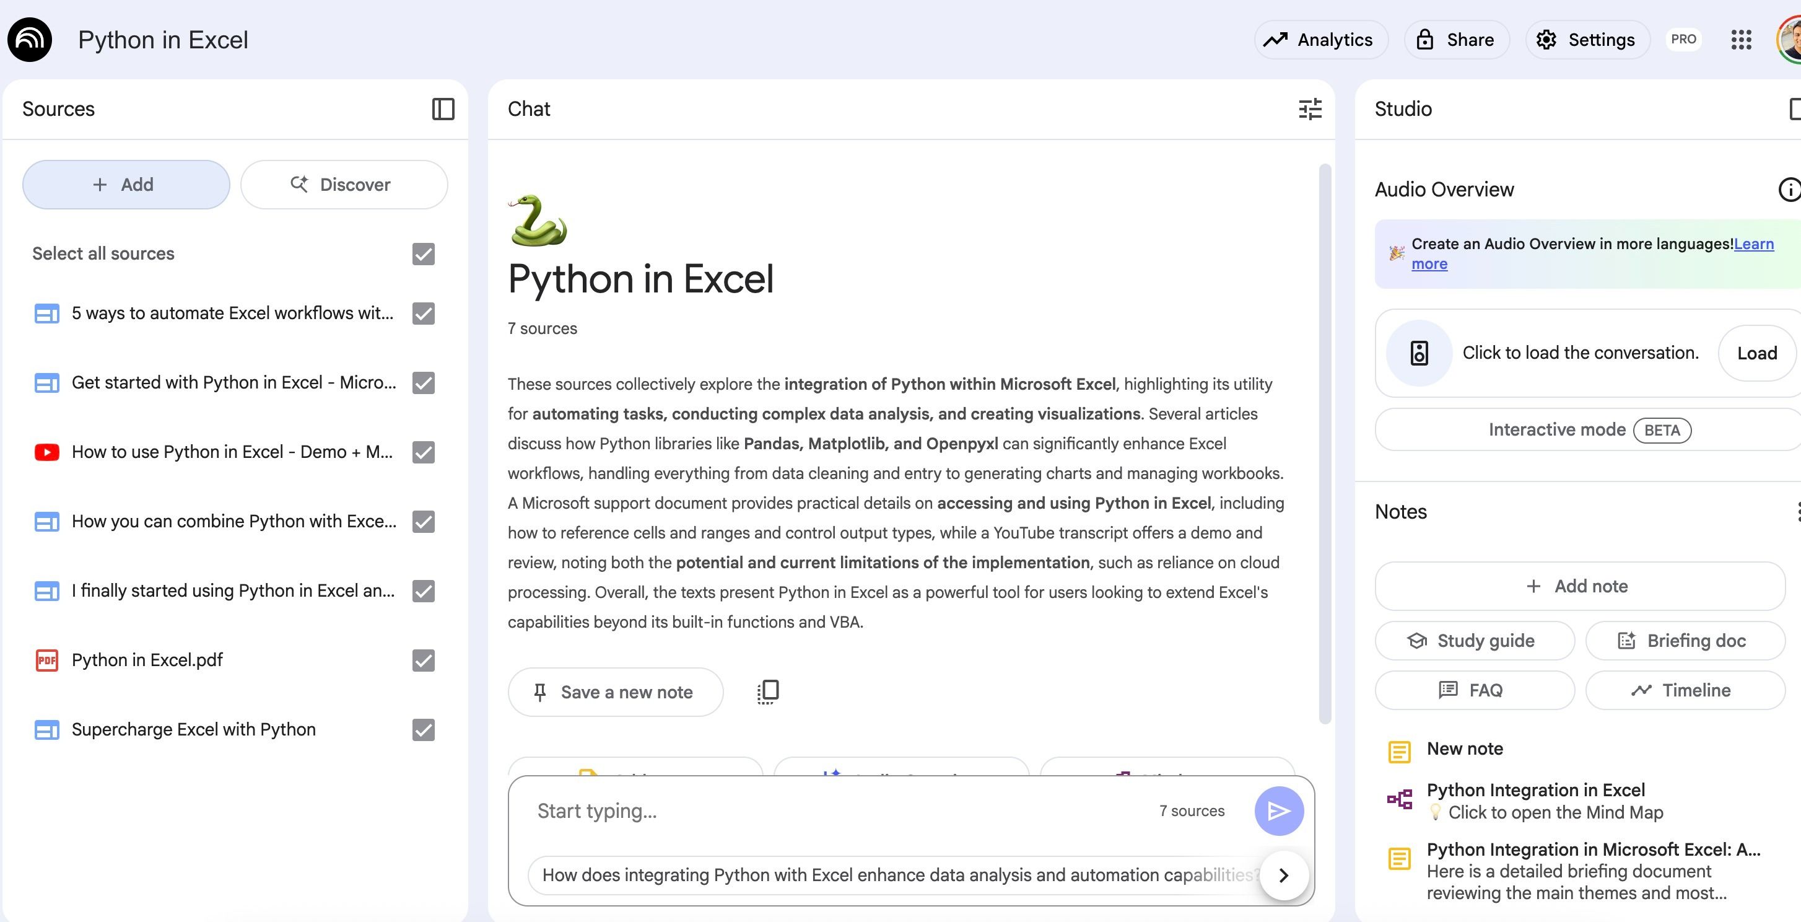Image resolution: width=1801 pixels, height=922 pixels.
Task: Generate an FAQ
Action: click(1475, 690)
